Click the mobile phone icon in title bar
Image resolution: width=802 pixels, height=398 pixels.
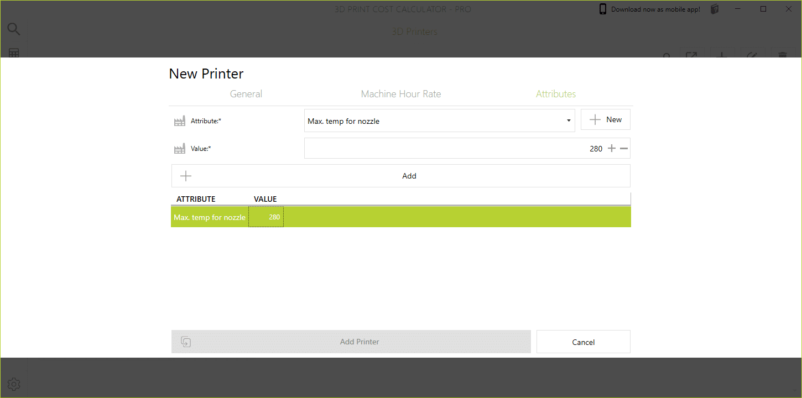[603, 9]
